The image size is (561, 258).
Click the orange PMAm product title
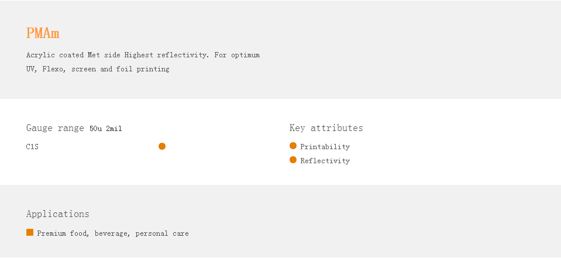click(x=43, y=33)
